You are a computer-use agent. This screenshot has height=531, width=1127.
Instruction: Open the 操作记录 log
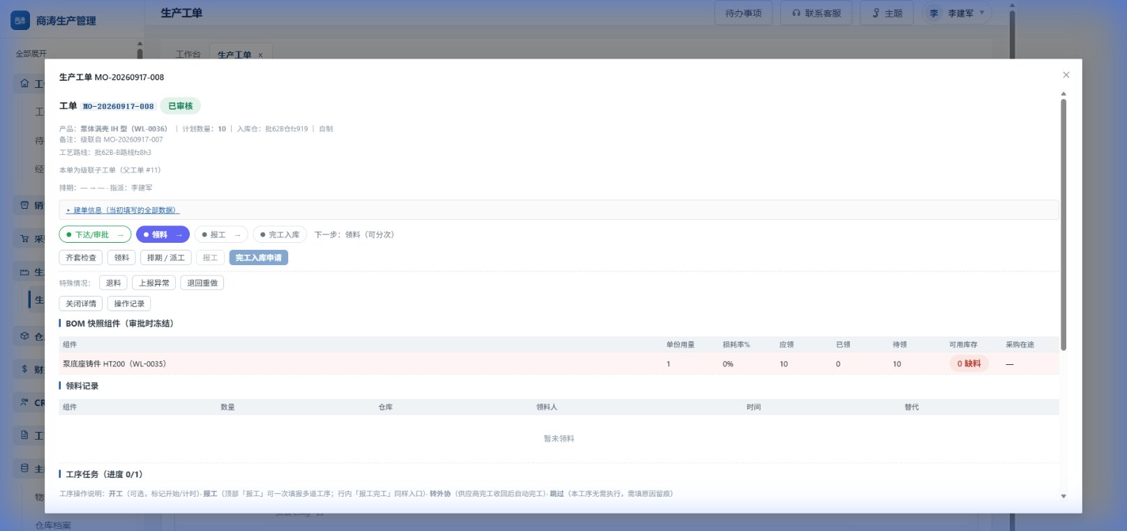pyautogui.click(x=129, y=304)
